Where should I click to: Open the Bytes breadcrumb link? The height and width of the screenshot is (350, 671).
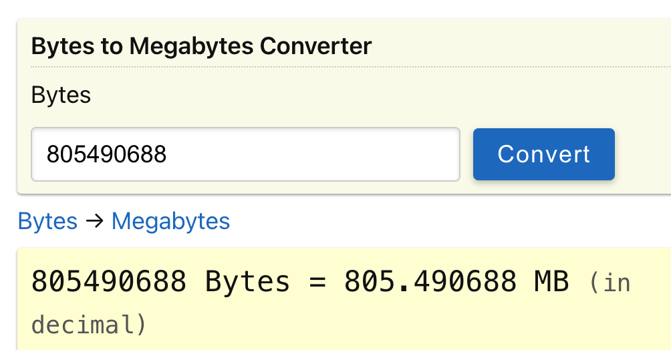pyautogui.click(x=47, y=221)
